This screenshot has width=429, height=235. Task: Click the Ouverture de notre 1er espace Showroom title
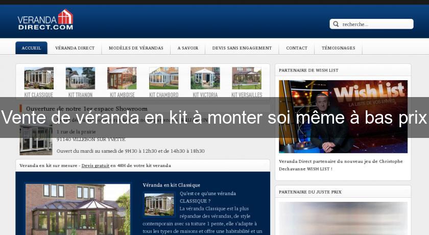pos(87,109)
